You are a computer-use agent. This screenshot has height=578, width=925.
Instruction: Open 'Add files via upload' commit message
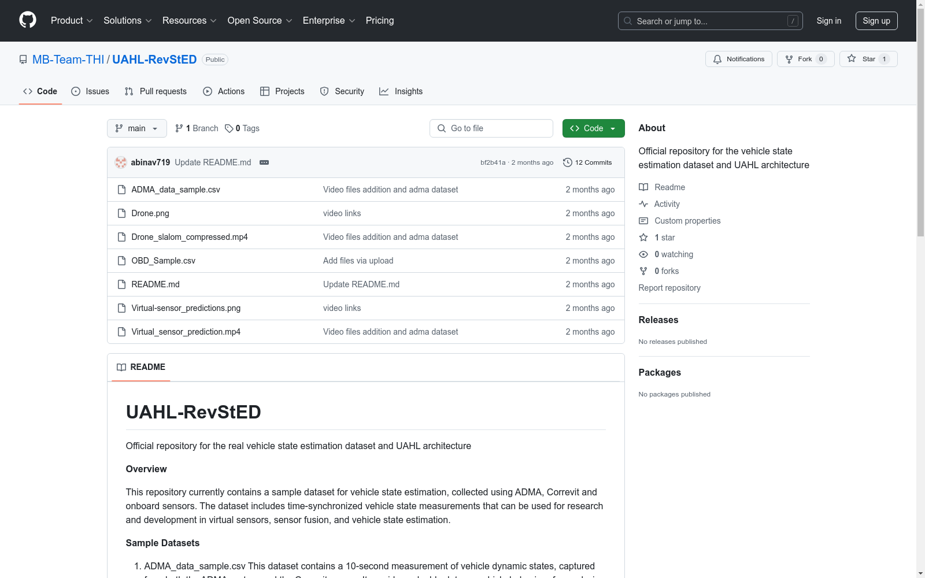[358, 261]
